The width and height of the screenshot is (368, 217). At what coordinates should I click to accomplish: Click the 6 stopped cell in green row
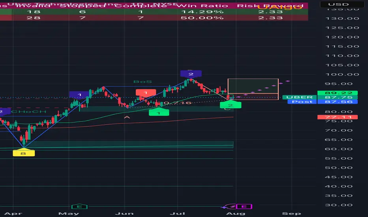pyautogui.click(x=83, y=12)
